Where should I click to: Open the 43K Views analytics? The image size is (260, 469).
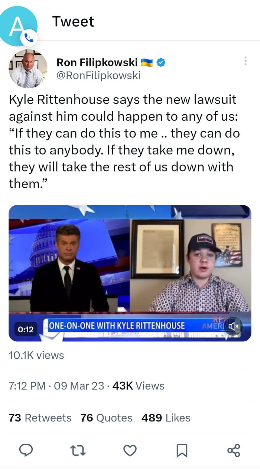coord(138,386)
